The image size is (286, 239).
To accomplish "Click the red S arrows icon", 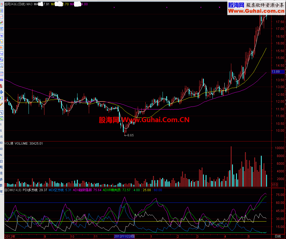I will 1,86.
